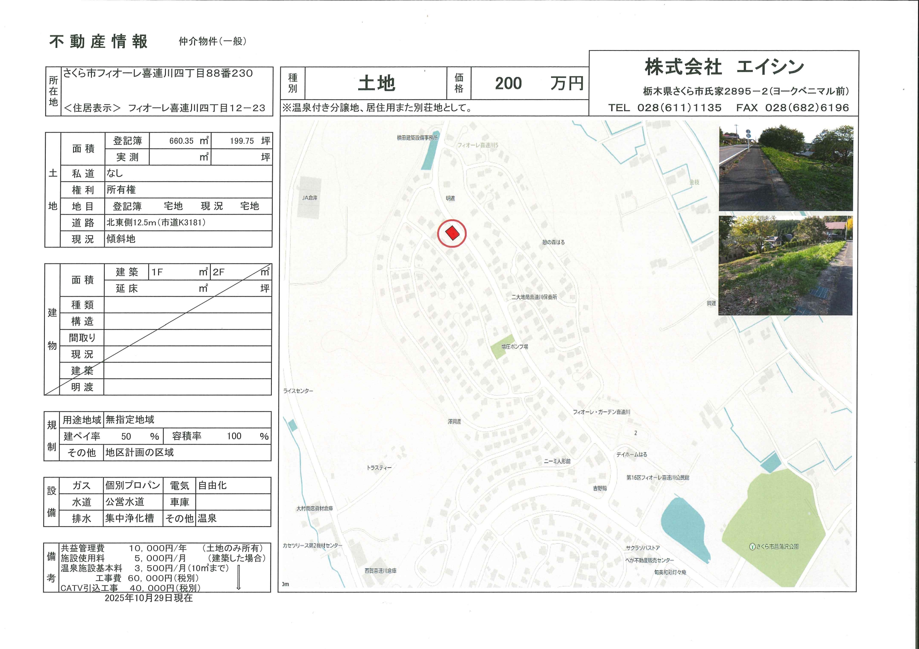The height and width of the screenshot is (649, 919).
Task: Click the TEL 028(611)1135 phone number
Action: [665, 108]
